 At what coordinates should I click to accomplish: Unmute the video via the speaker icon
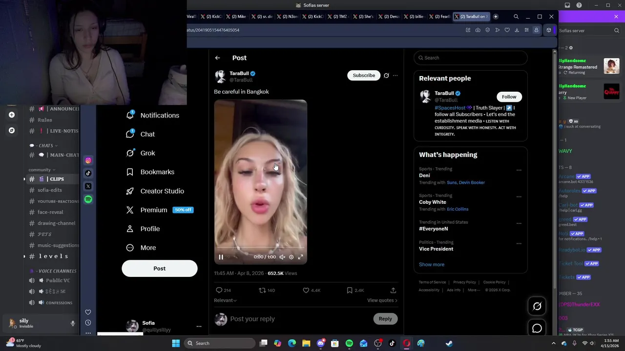point(282,257)
